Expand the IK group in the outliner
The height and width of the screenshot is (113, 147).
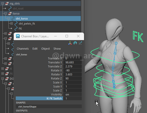click(2, 69)
